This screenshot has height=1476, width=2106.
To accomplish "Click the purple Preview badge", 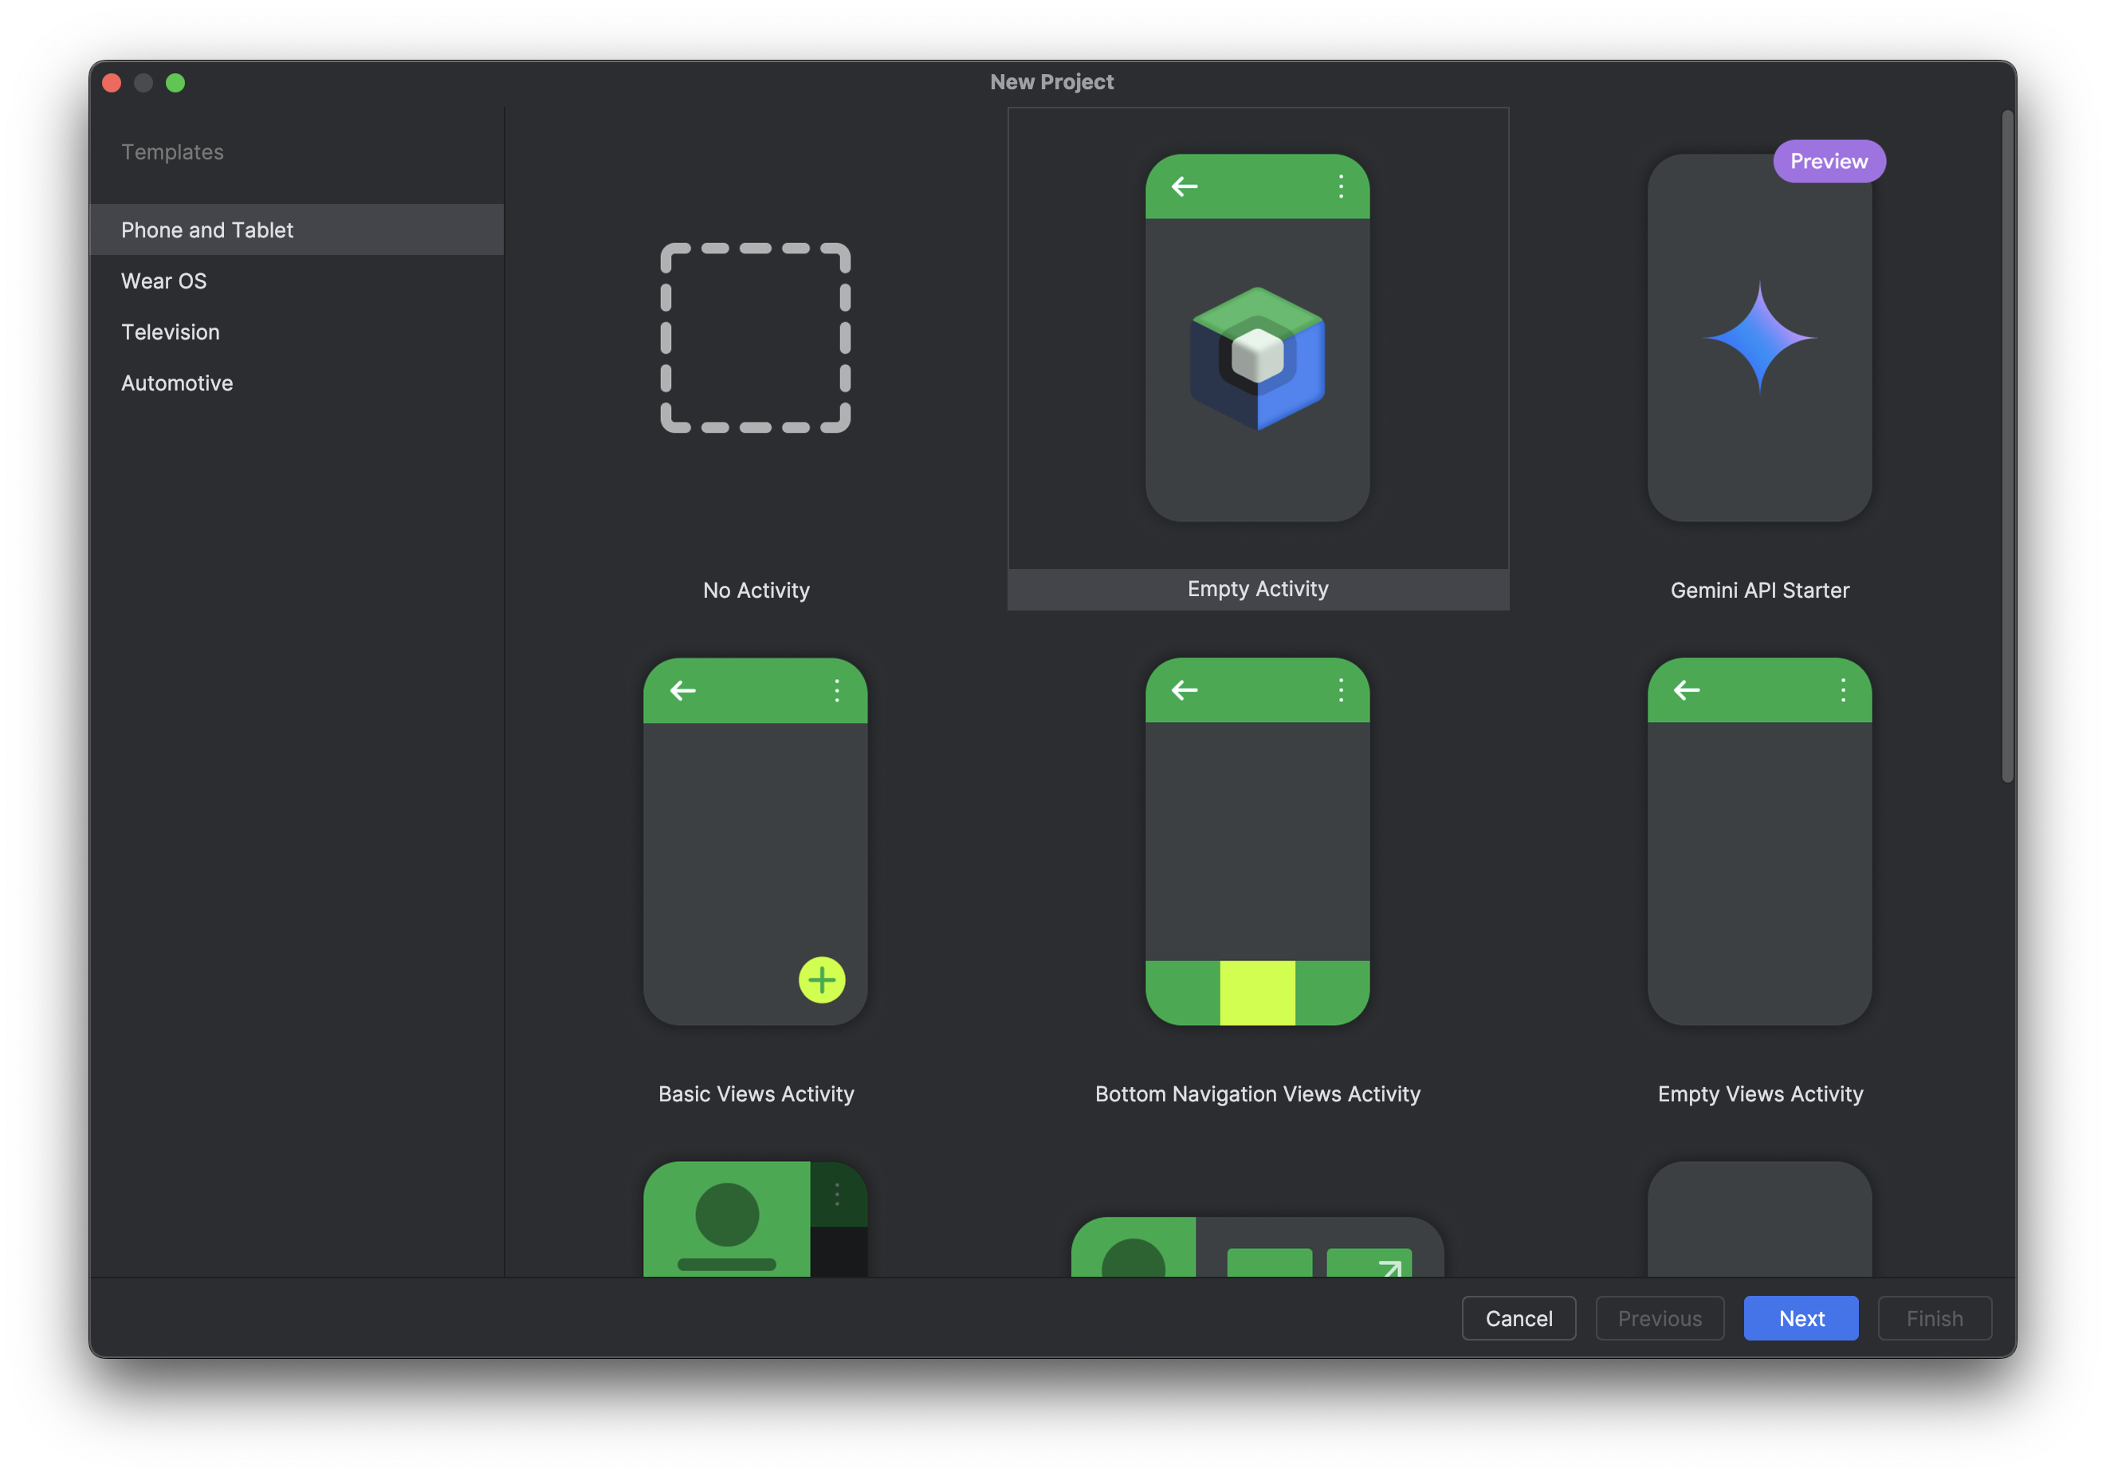I will 1828,162.
